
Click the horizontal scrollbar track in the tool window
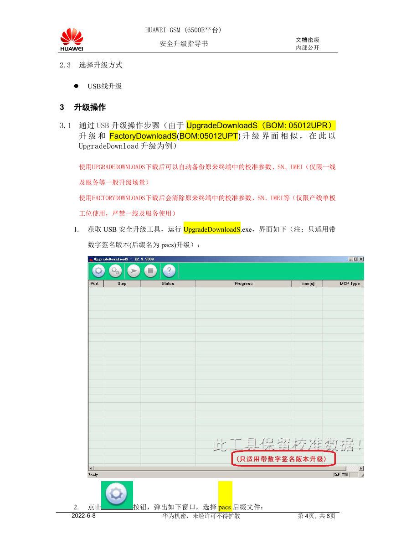(x=226, y=468)
